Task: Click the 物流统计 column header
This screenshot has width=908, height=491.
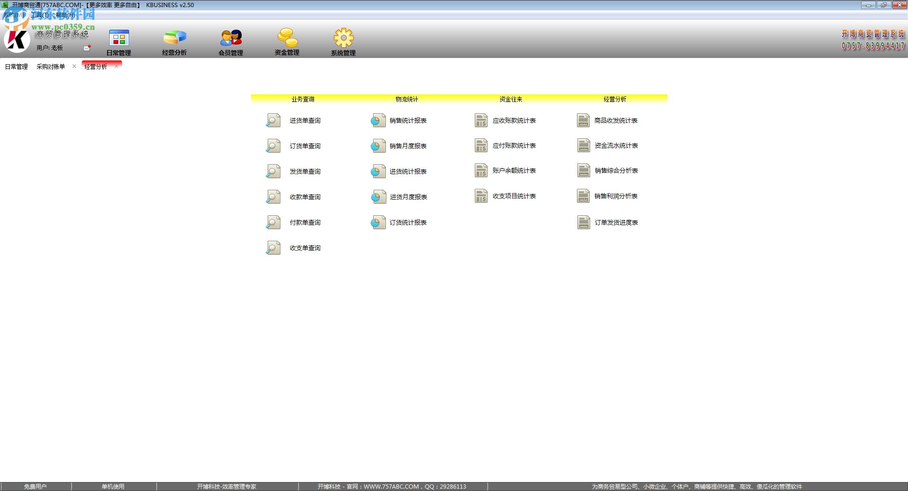Action: (407, 99)
